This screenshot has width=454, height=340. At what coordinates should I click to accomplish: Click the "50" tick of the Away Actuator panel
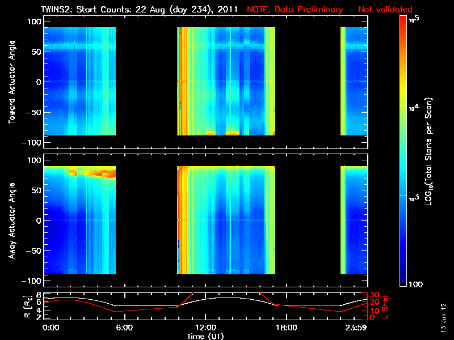[x=37, y=190]
